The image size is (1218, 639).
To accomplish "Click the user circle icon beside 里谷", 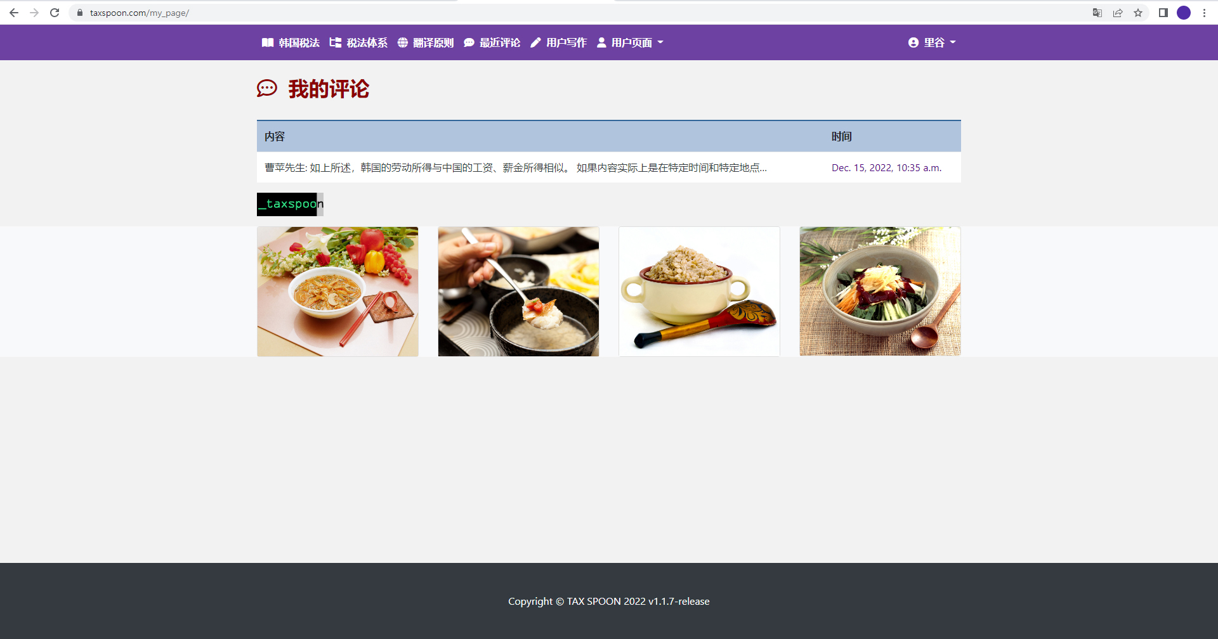I will click(913, 42).
